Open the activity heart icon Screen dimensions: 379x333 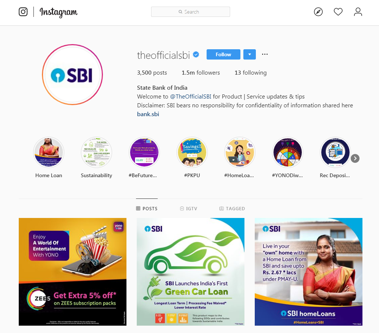tap(338, 12)
